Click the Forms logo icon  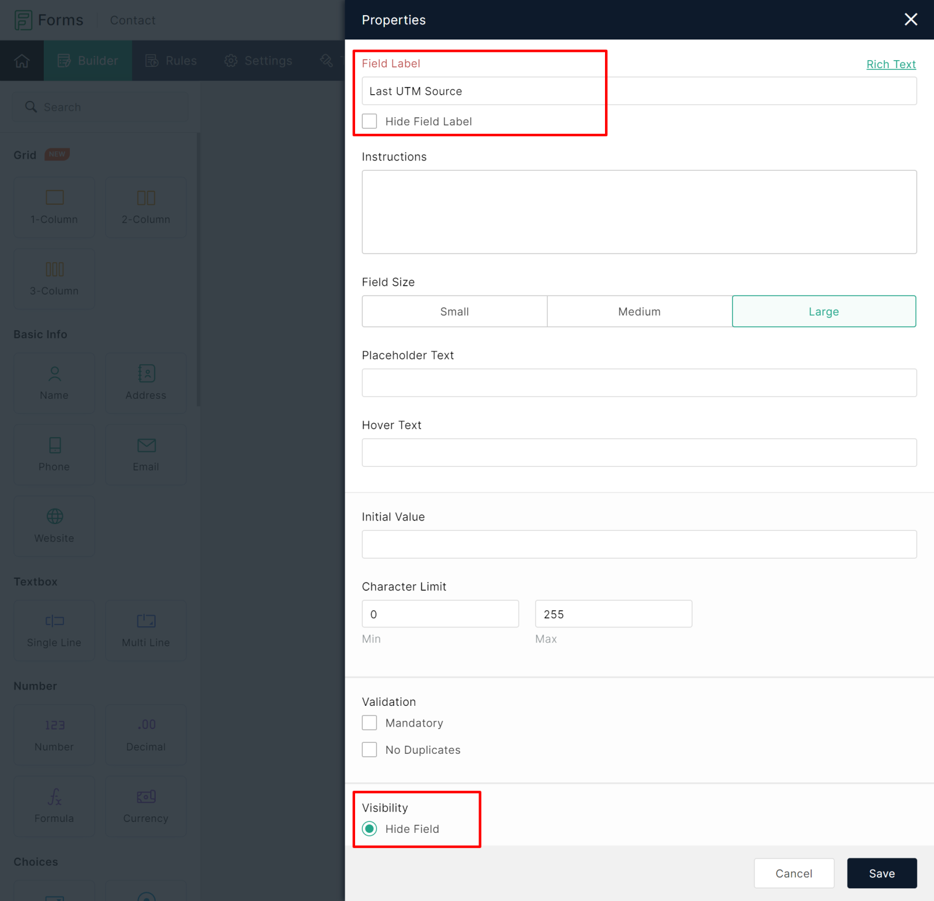[23, 20]
